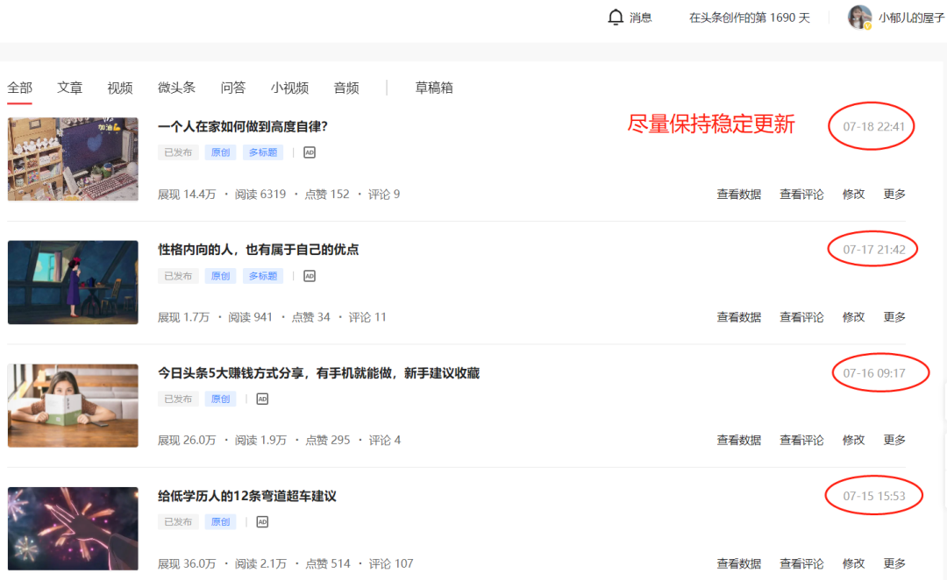This screenshot has height=580, width=947.
Task: Switch to the 小视频 tab
Action: [290, 88]
